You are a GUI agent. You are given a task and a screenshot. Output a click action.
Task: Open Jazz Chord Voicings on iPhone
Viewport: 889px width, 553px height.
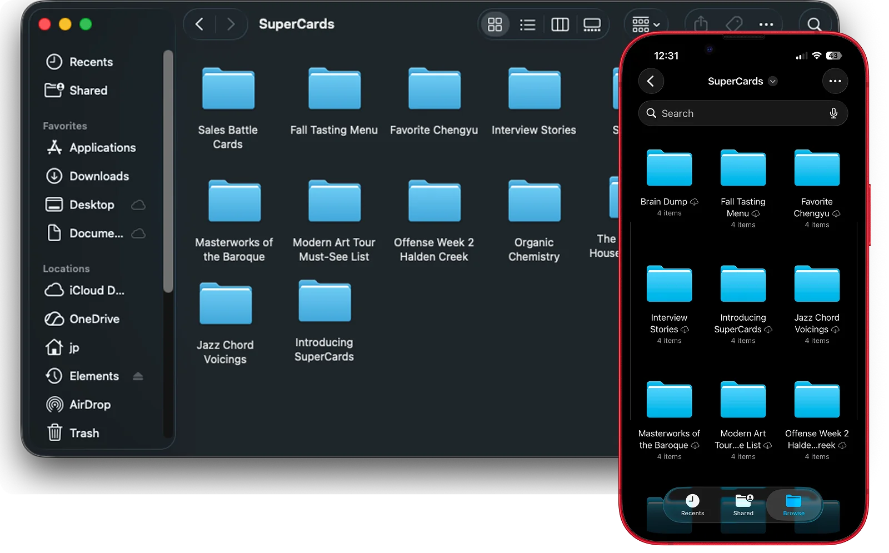[817, 305]
